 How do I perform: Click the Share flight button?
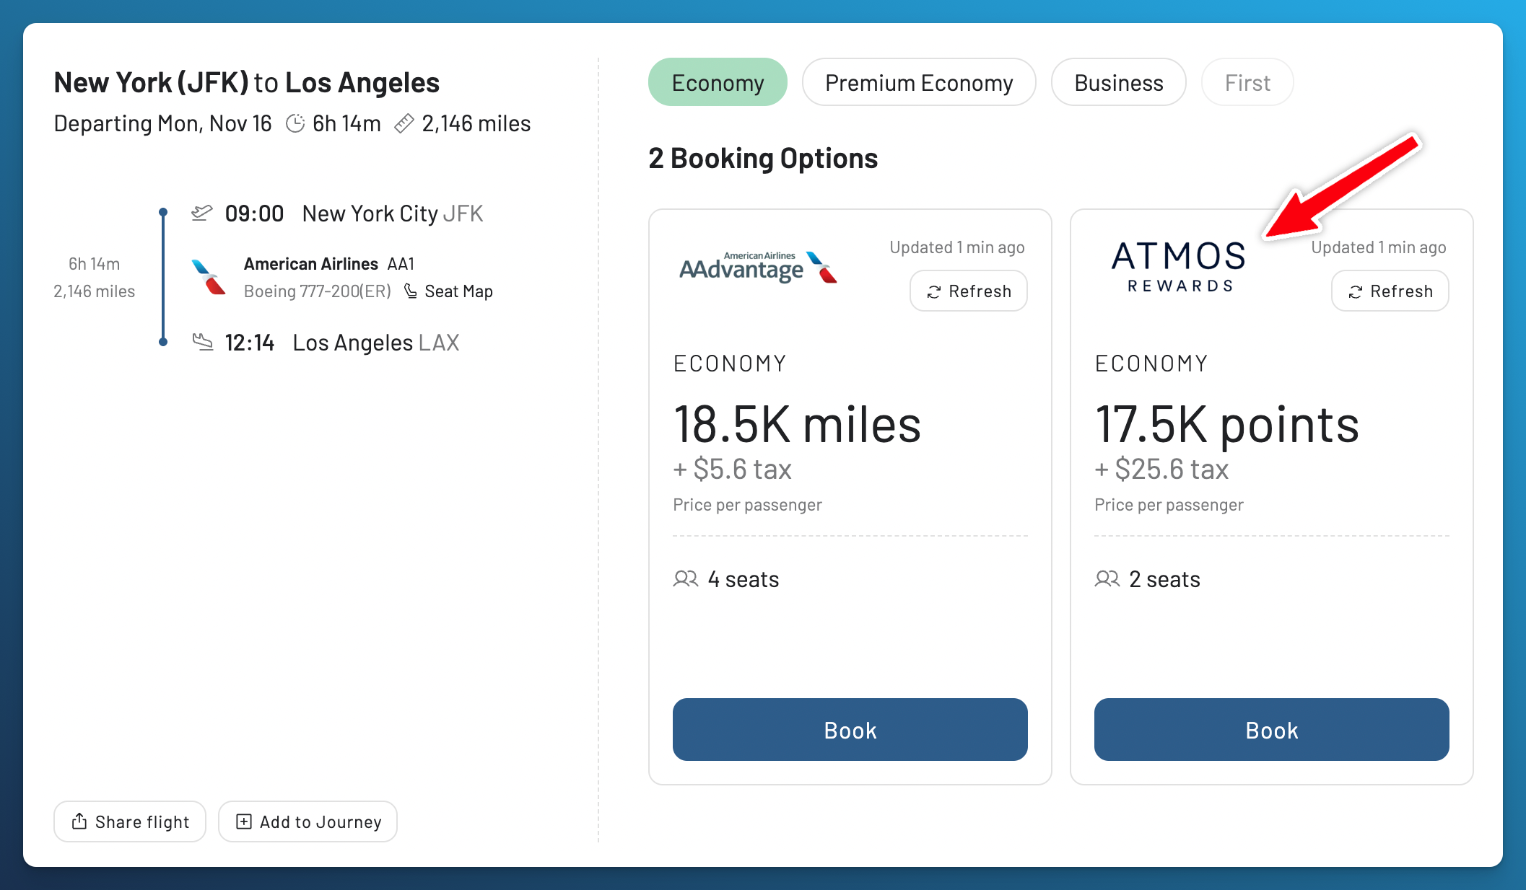(130, 821)
